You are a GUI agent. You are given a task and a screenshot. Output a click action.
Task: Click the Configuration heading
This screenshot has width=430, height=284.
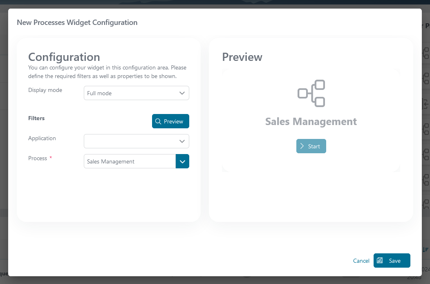(64, 57)
